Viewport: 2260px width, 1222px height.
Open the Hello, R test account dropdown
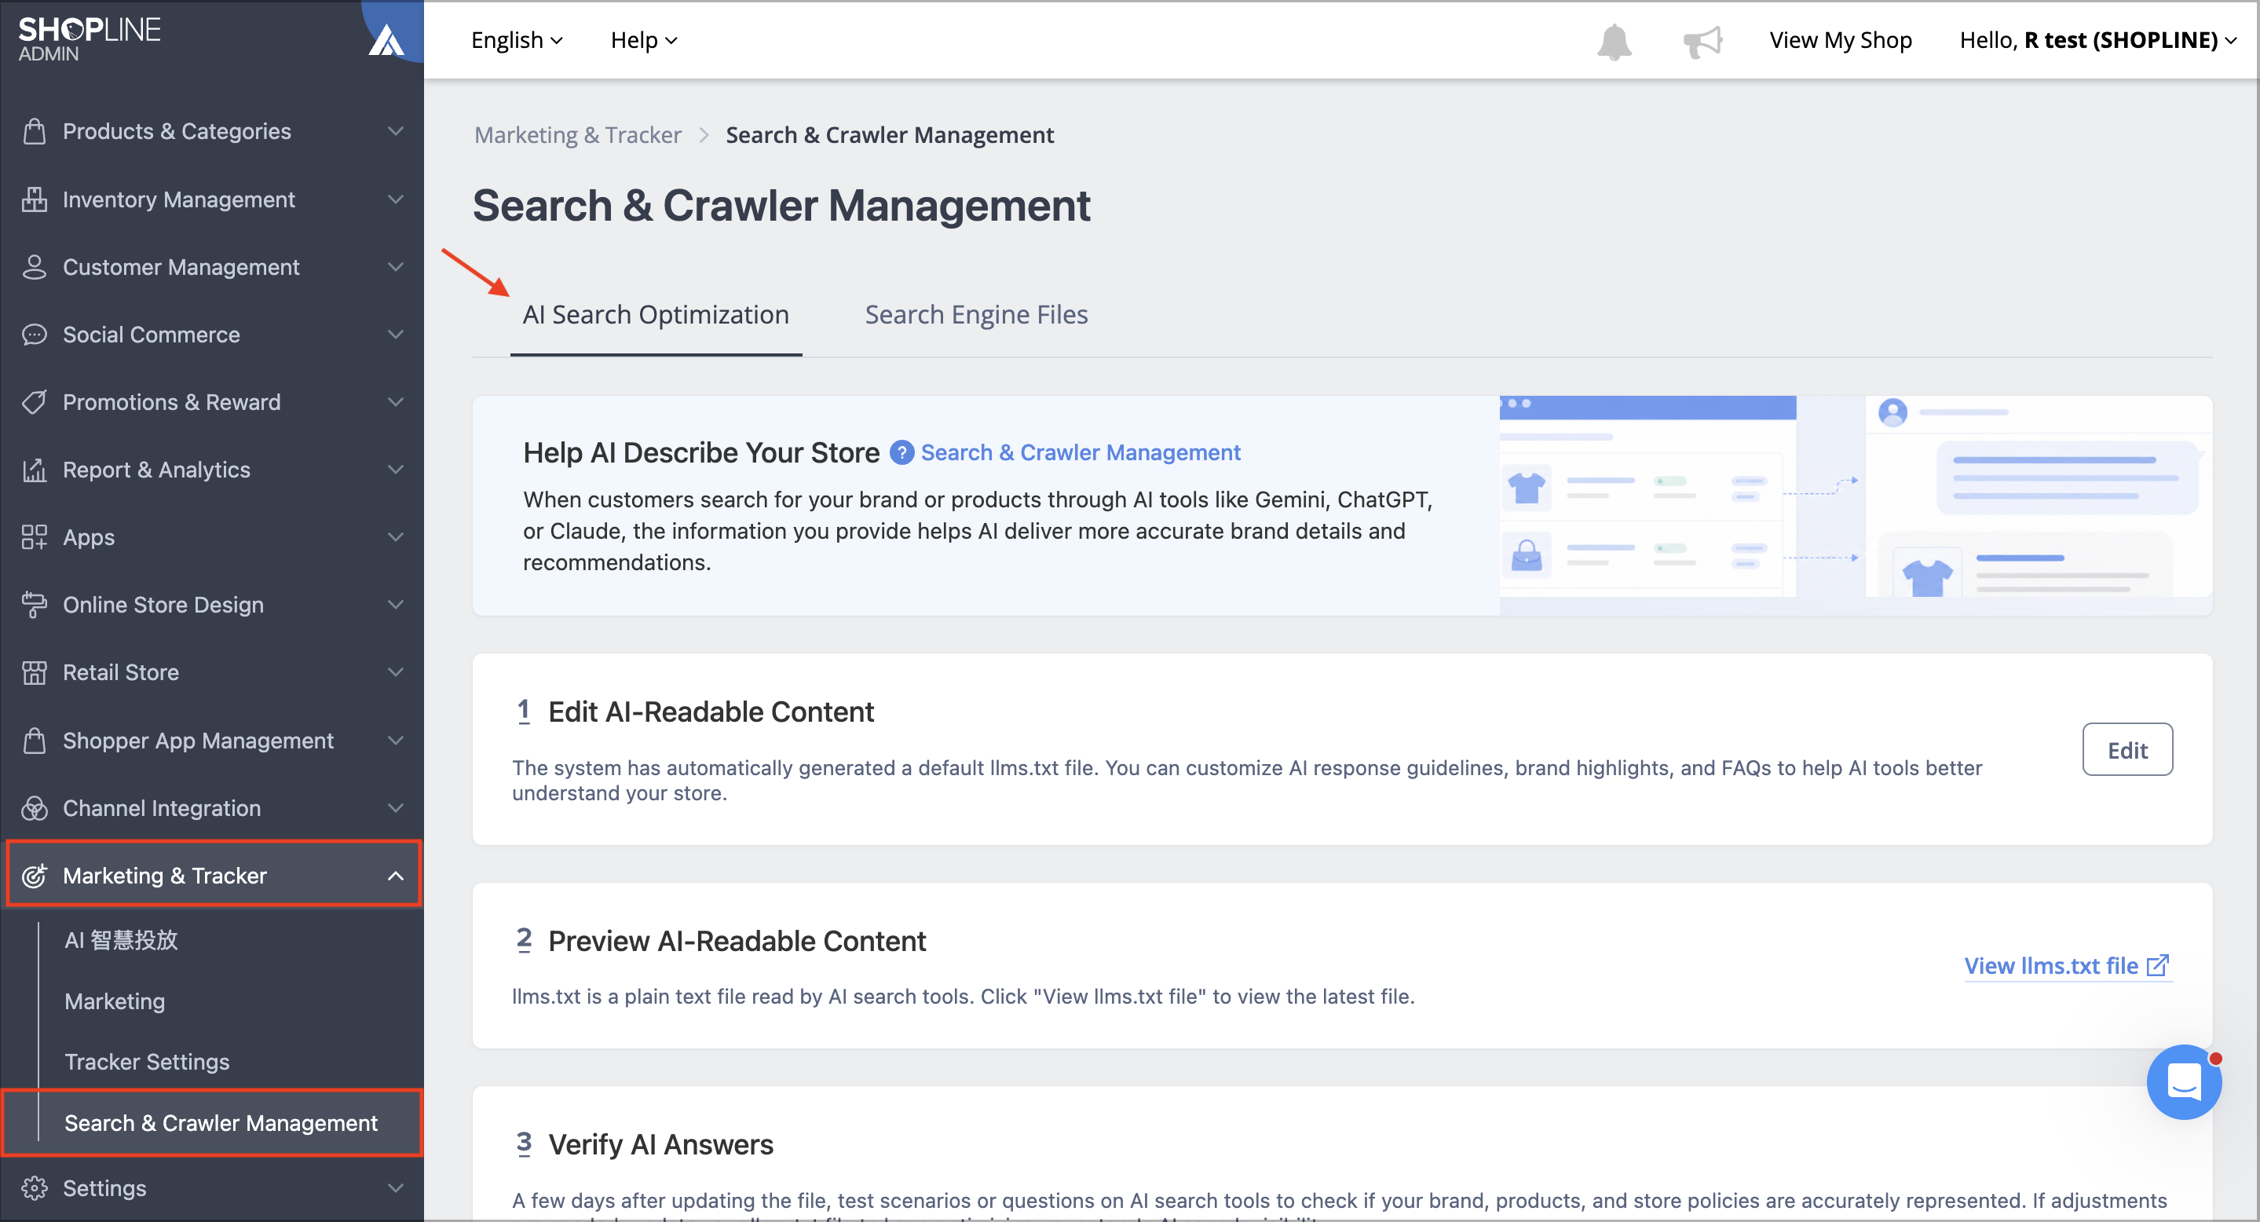[2097, 40]
